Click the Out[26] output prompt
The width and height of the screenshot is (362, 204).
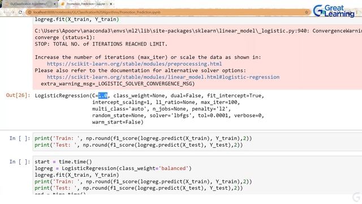tap(18, 95)
